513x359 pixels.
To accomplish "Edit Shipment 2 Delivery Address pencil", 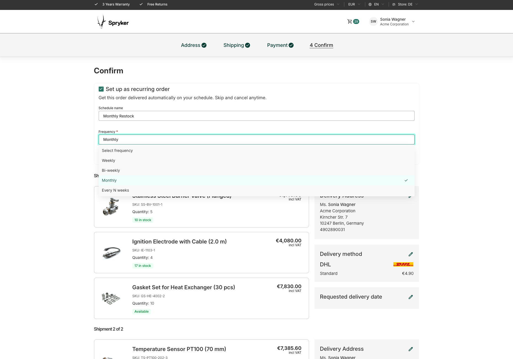I will (x=410, y=349).
